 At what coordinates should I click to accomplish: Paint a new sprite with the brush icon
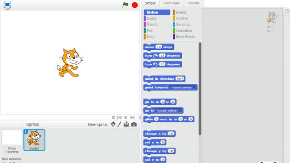click(119, 124)
